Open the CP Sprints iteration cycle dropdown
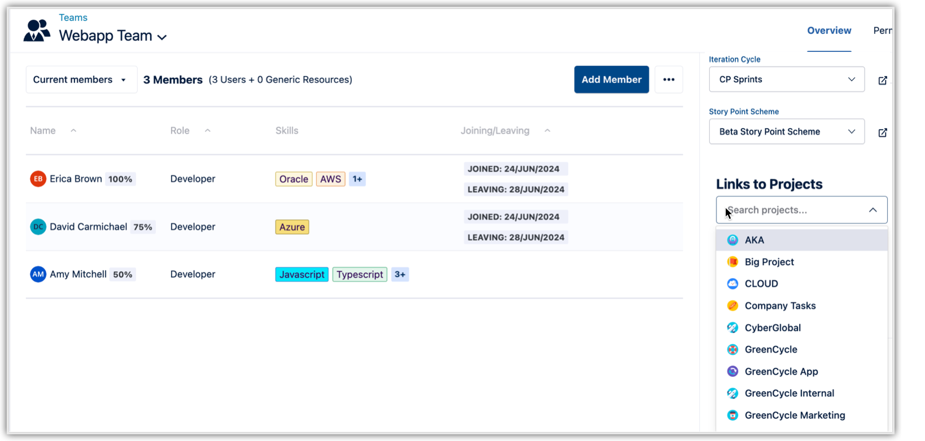The width and height of the screenshot is (925, 441). coord(786,80)
